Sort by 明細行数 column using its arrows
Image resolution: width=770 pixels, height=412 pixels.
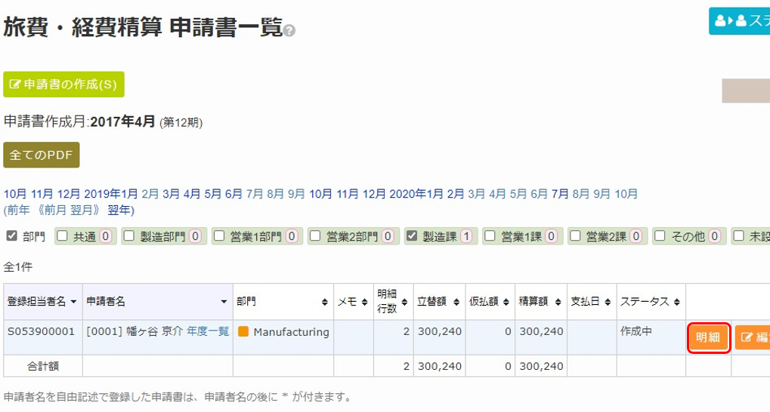(404, 302)
